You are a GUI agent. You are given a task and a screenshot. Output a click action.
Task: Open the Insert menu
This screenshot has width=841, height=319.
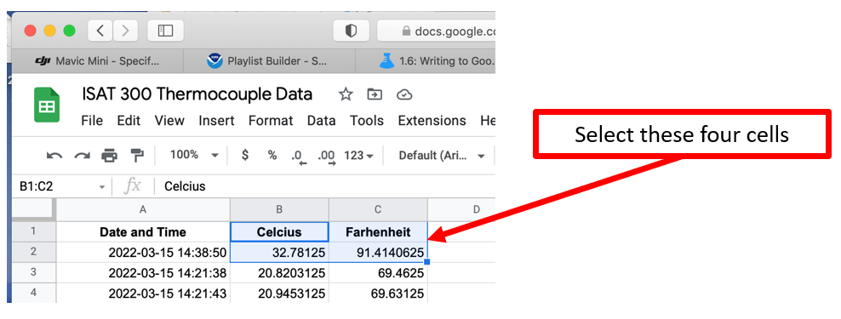pyautogui.click(x=216, y=121)
